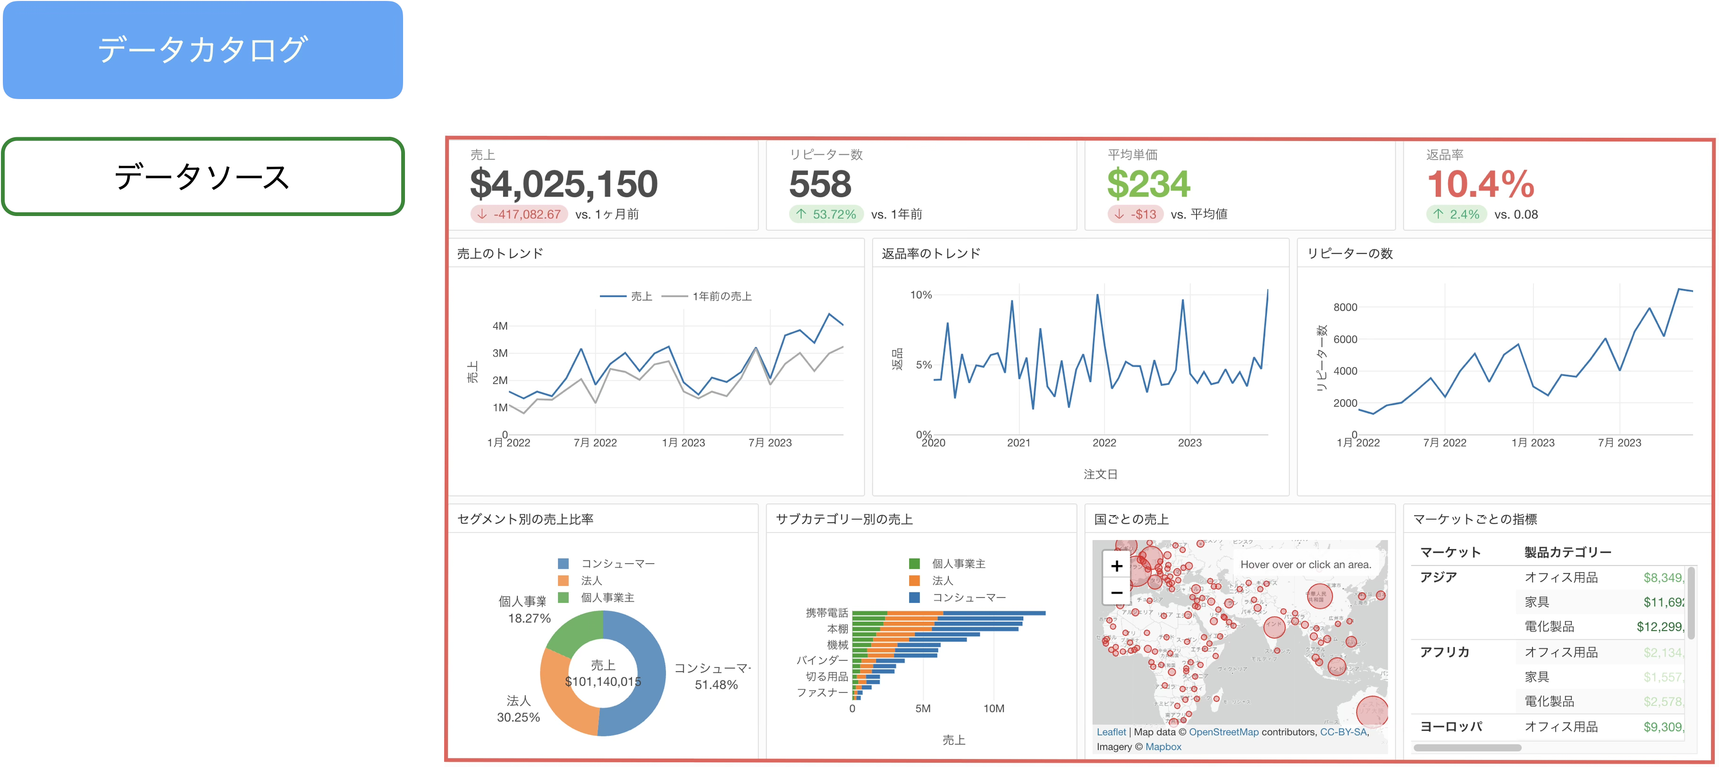Click the 製品カテゴリー column header
The image size is (1719, 767).
(1567, 552)
